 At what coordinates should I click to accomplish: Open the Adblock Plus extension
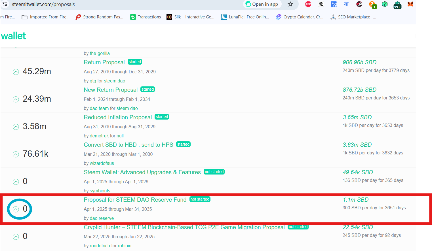tap(308, 4)
